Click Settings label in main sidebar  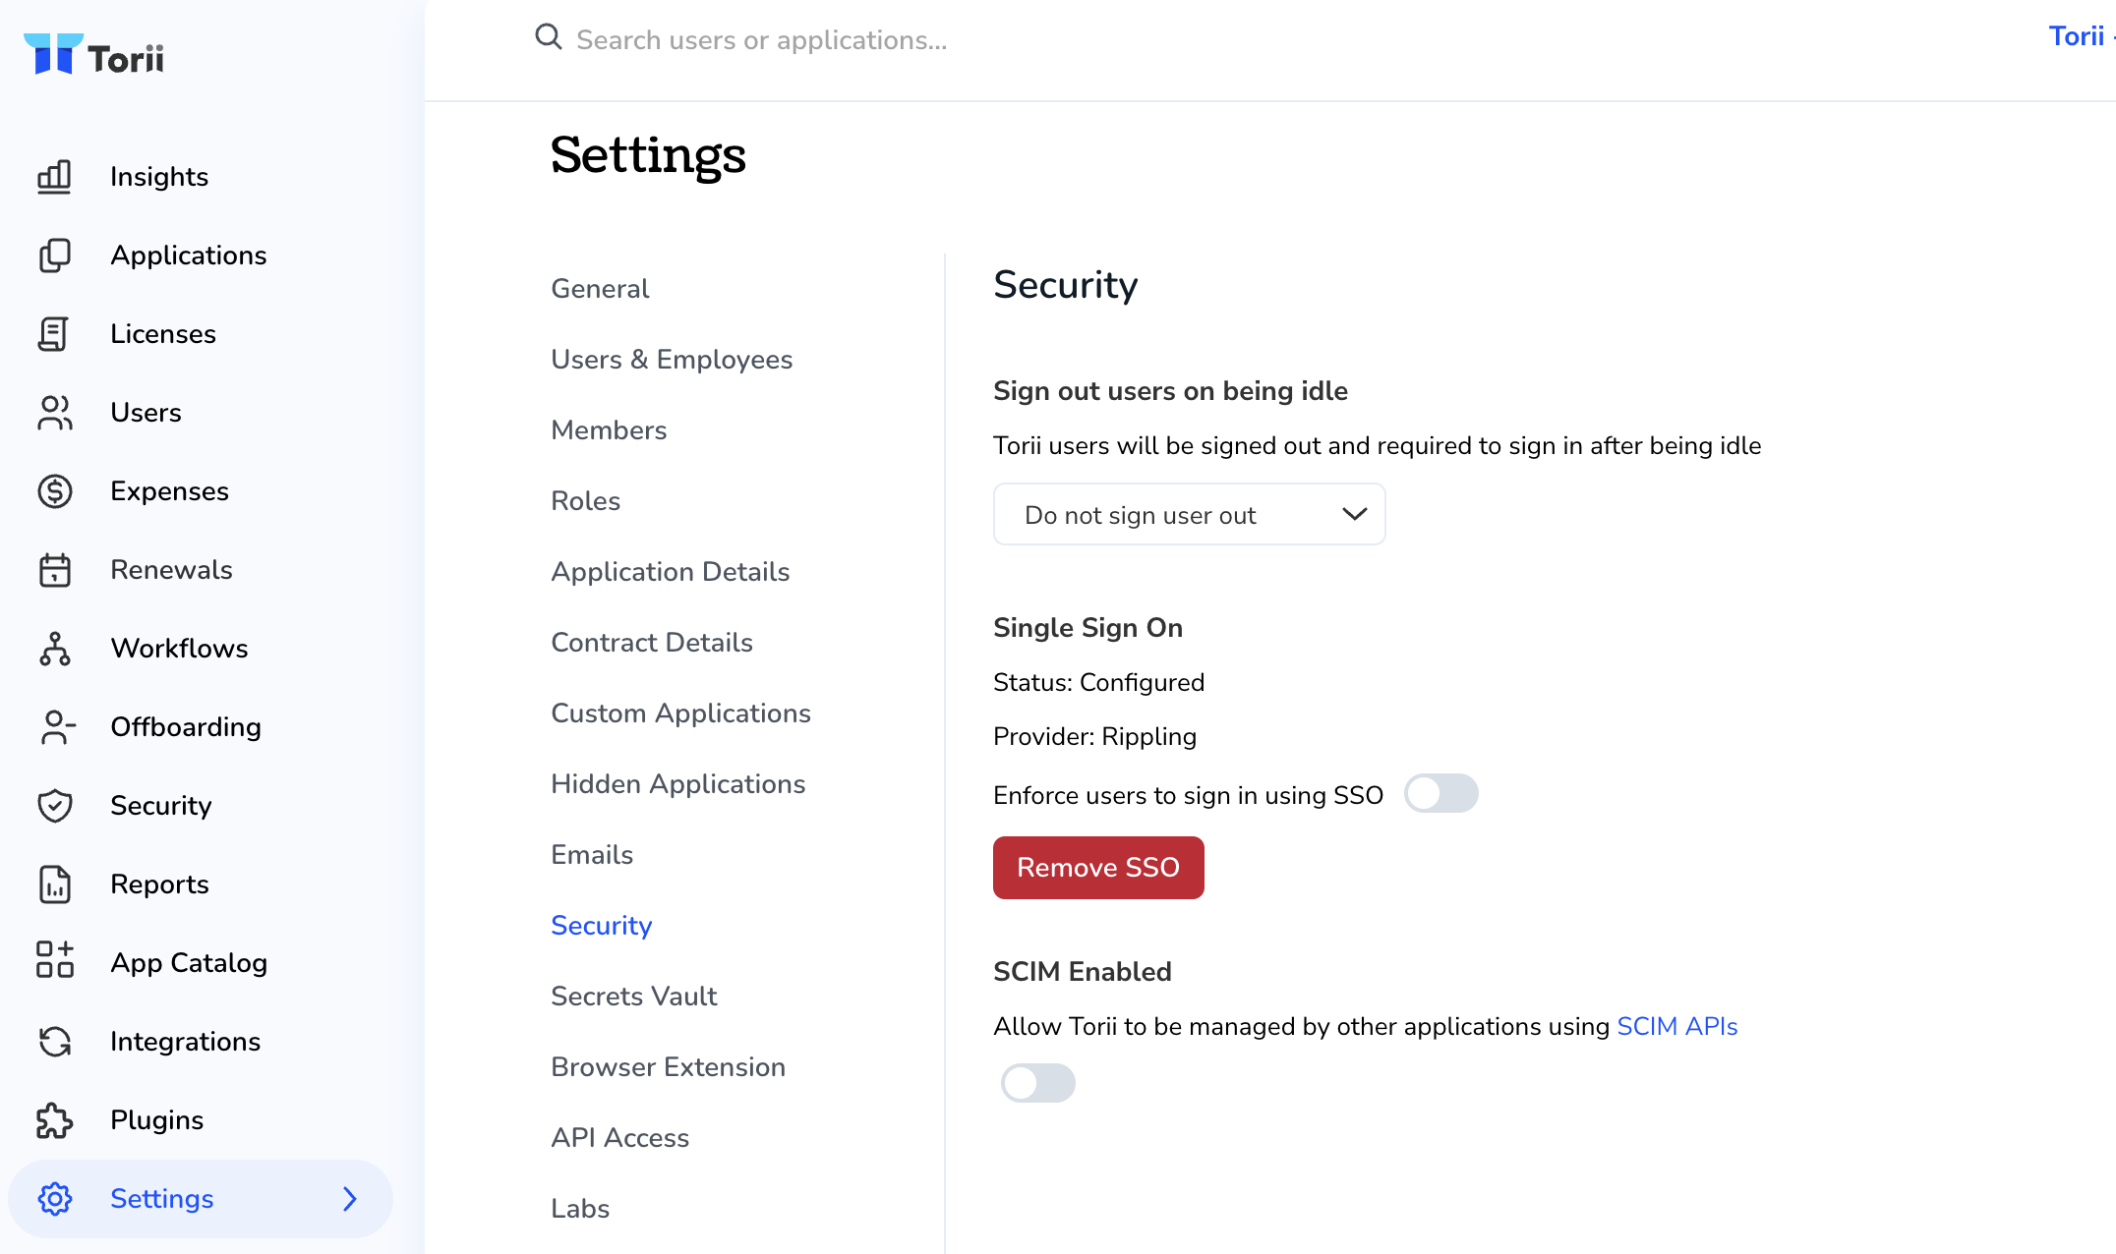(161, 1199)
